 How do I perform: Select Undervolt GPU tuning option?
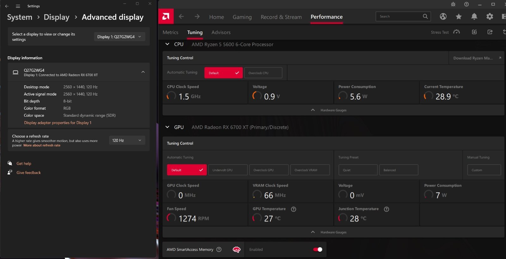[228, 170]
